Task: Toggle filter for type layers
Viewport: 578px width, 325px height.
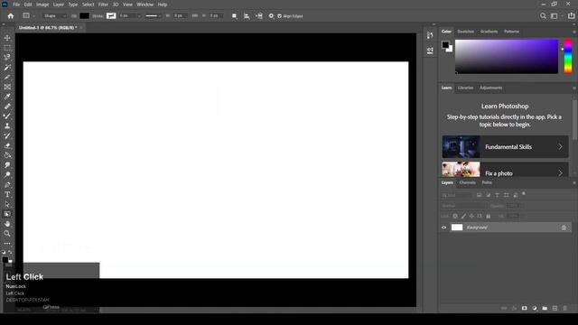Action: pos(498,195)
